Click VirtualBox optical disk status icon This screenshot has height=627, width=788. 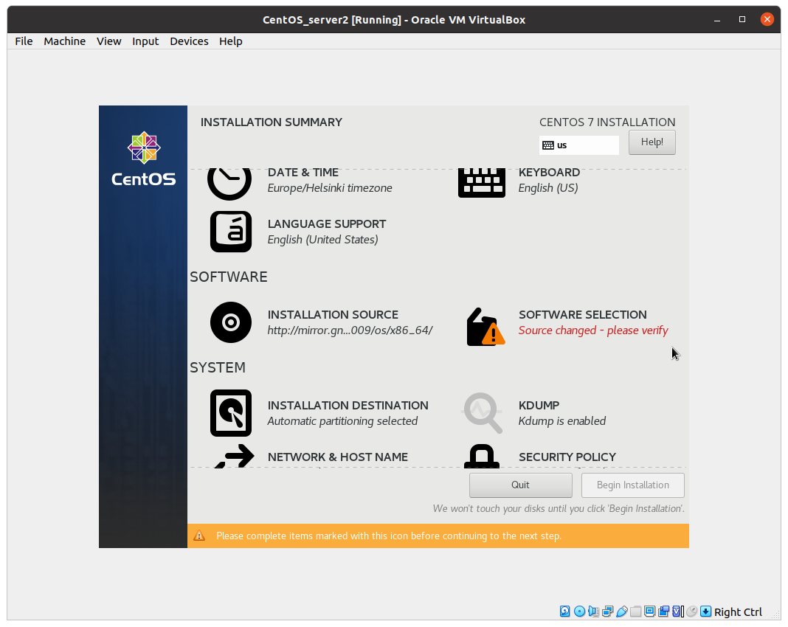(579, 612)
